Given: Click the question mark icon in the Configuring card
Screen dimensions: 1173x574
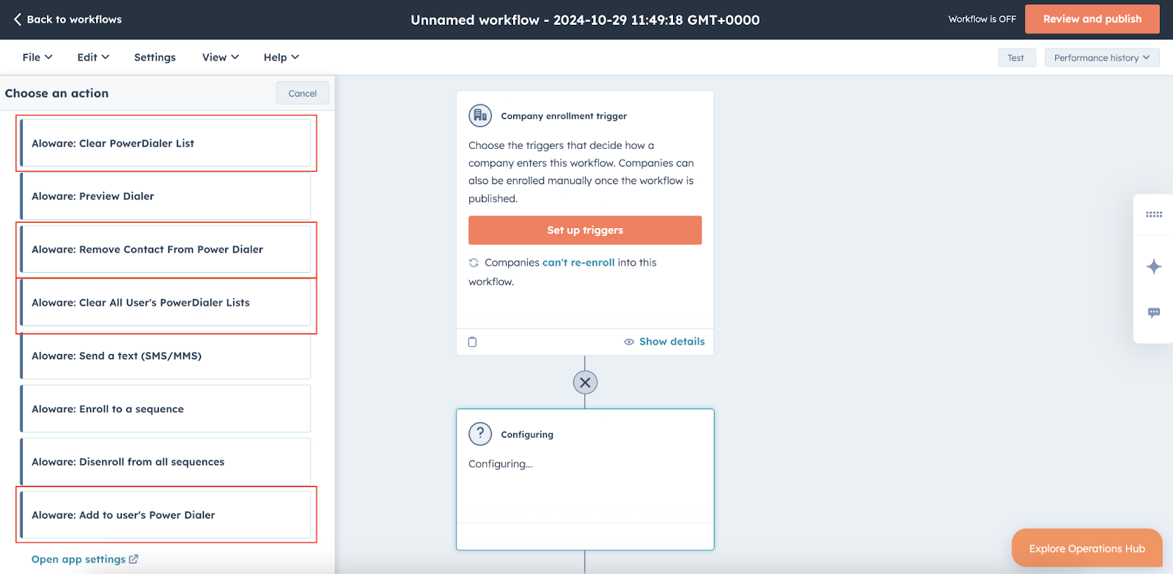Looking at the screenshot, I should (x=480, y=434).
